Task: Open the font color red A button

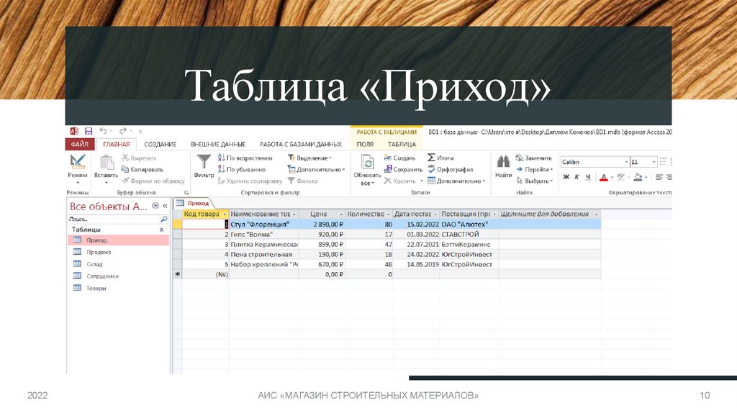Action: point(604,177)
